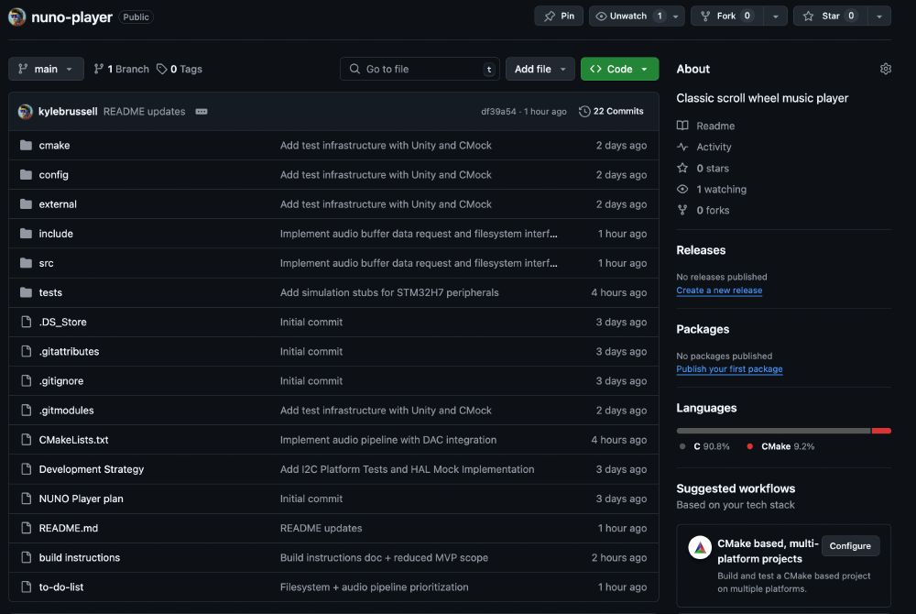Open the Activity link

click(714, 147)
